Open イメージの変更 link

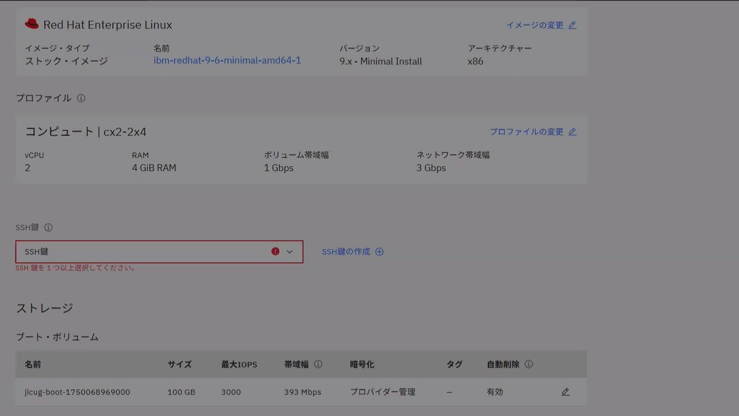coord(535,25)
